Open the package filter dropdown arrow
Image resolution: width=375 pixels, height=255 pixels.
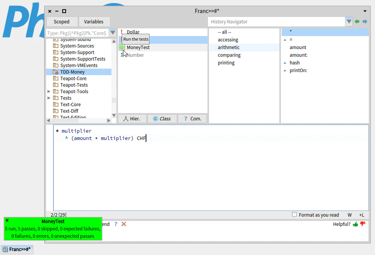(x=113, y=33)
